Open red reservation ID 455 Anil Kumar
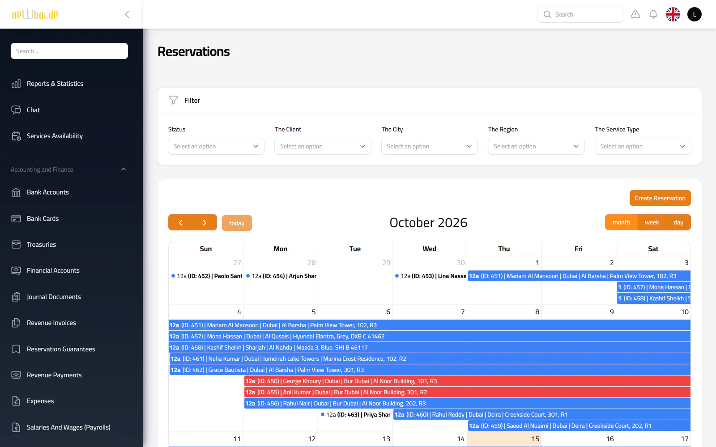Screen dimensions: 716x447 [467, 392]
